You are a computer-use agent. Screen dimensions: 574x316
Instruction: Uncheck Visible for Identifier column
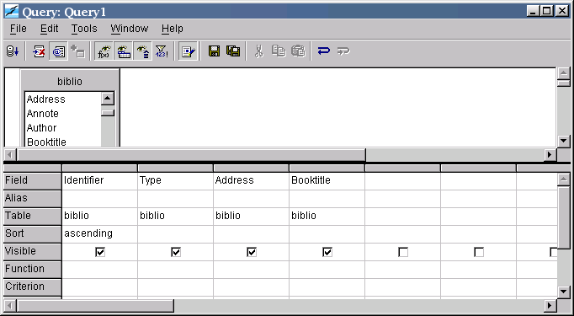[x=100, y=252]
